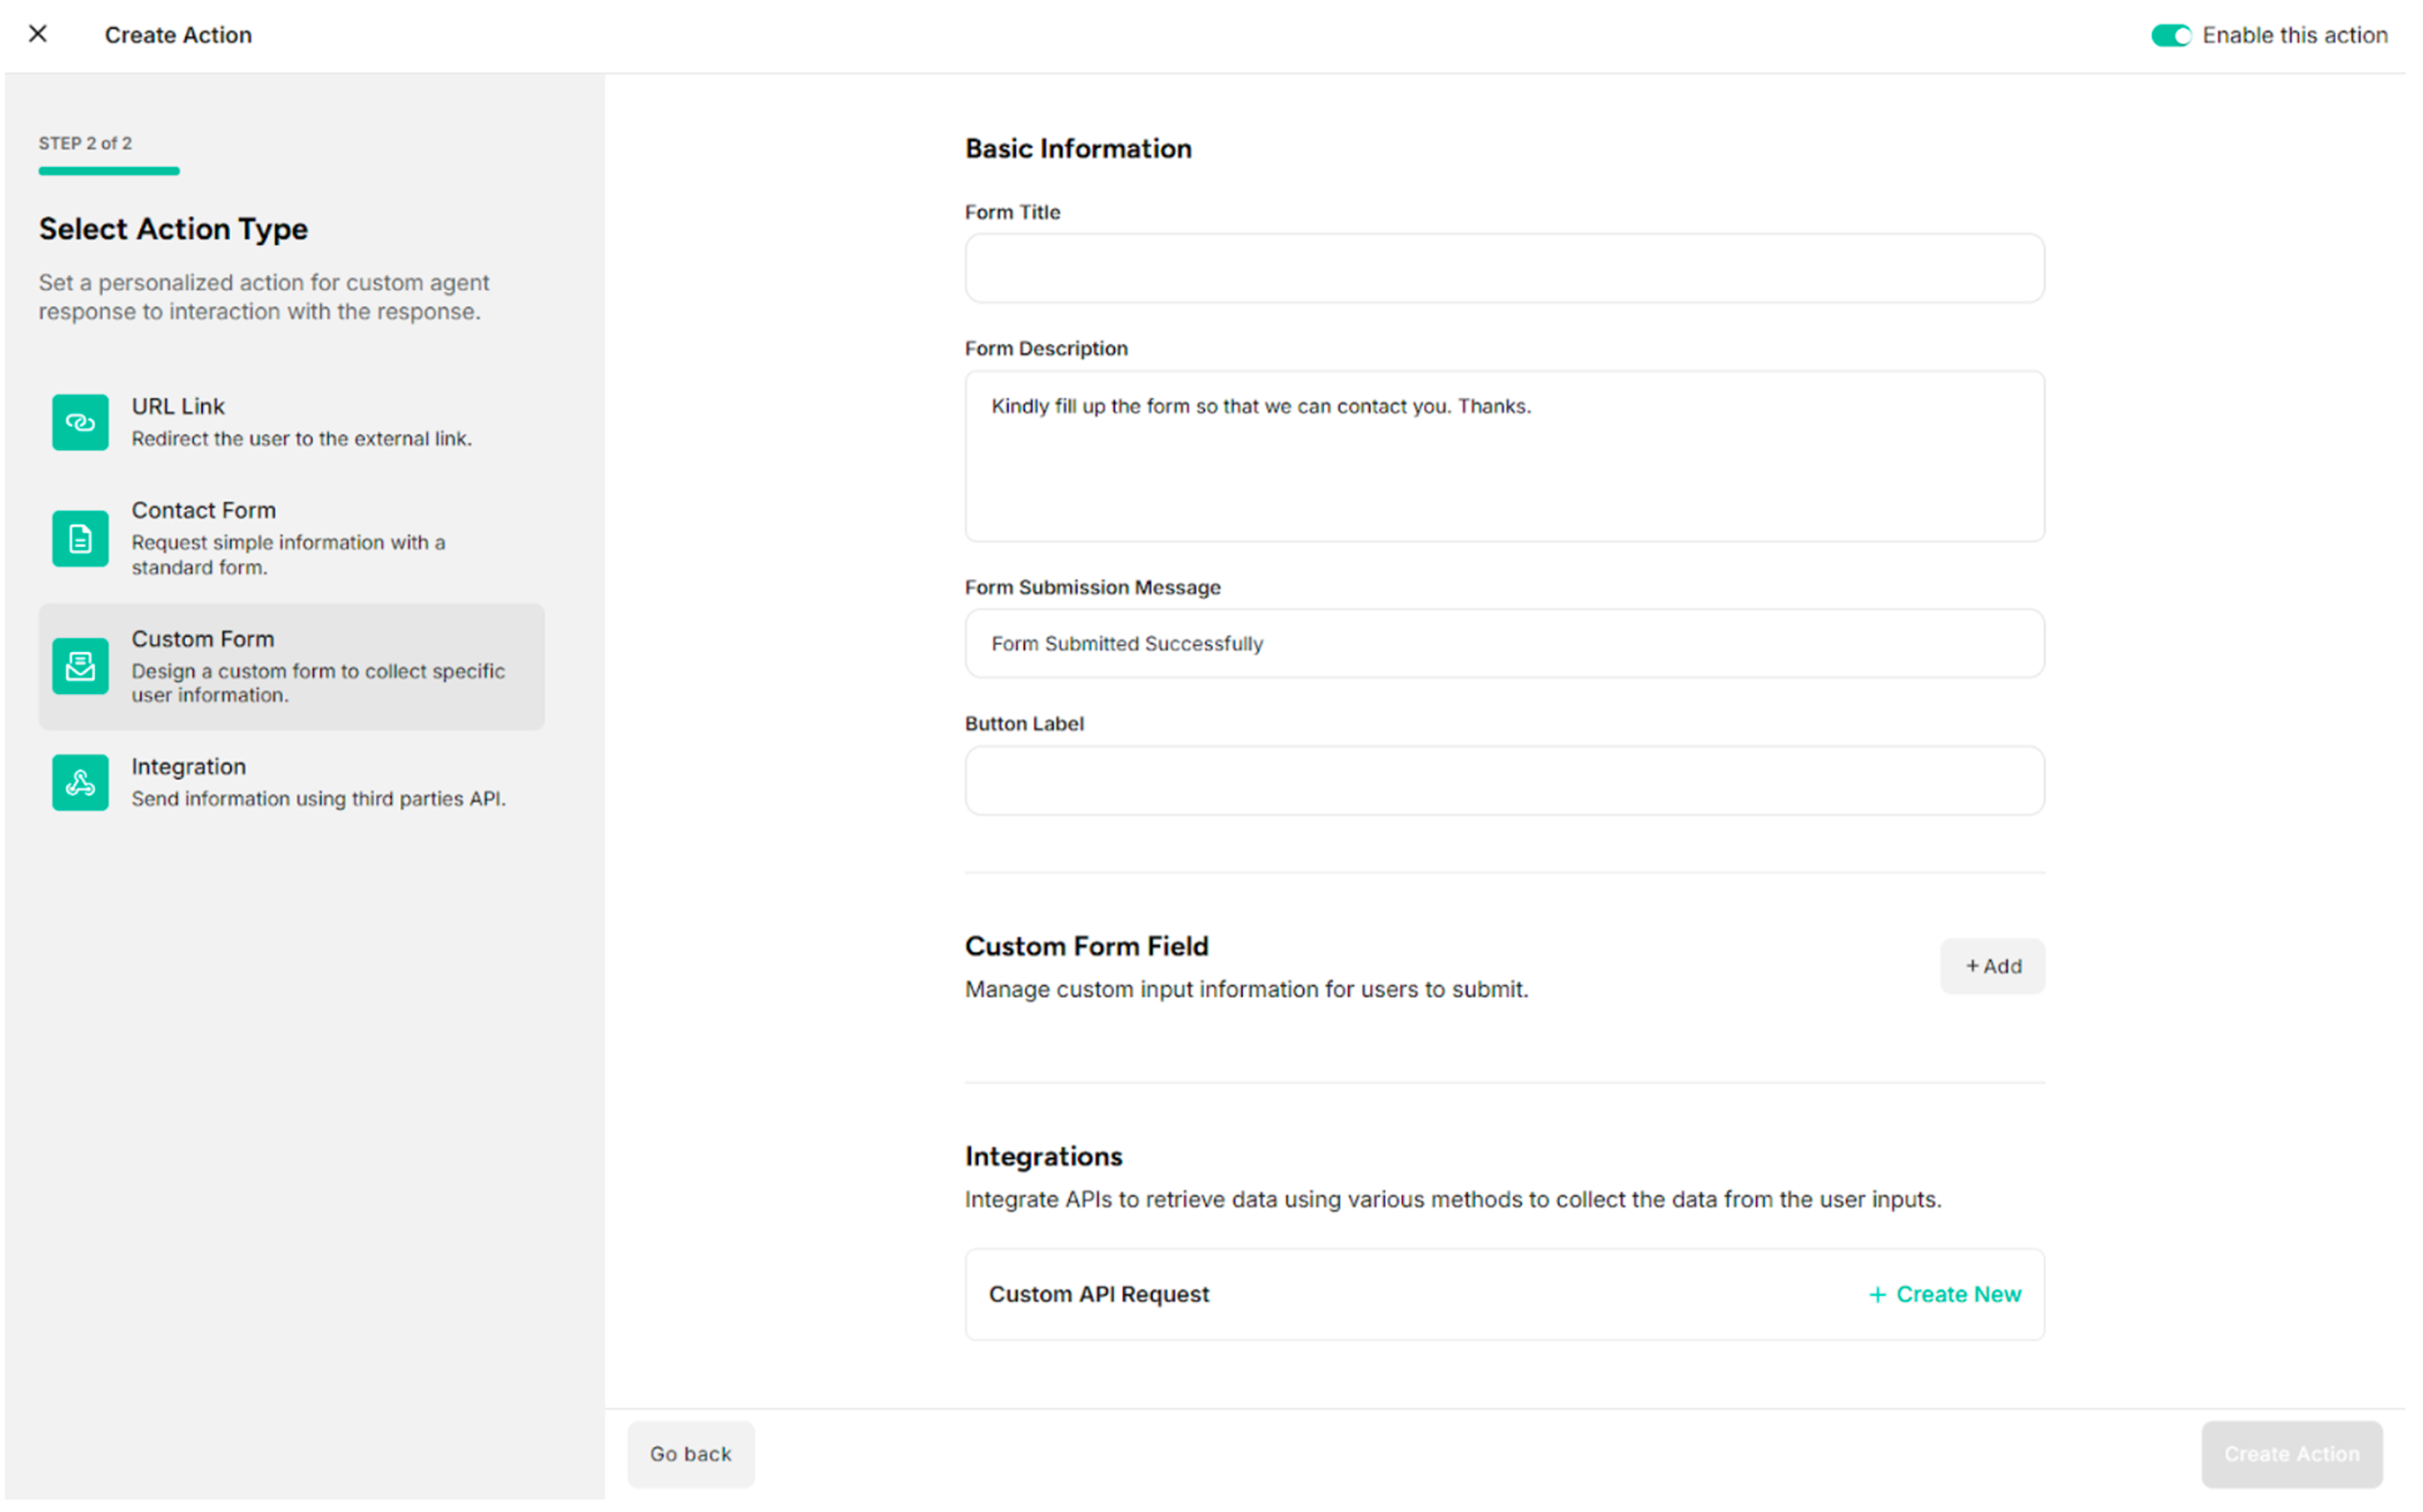Select the Custom Form option card
The width and height of the screenshot is (2423, 1512).
[290, 665]
